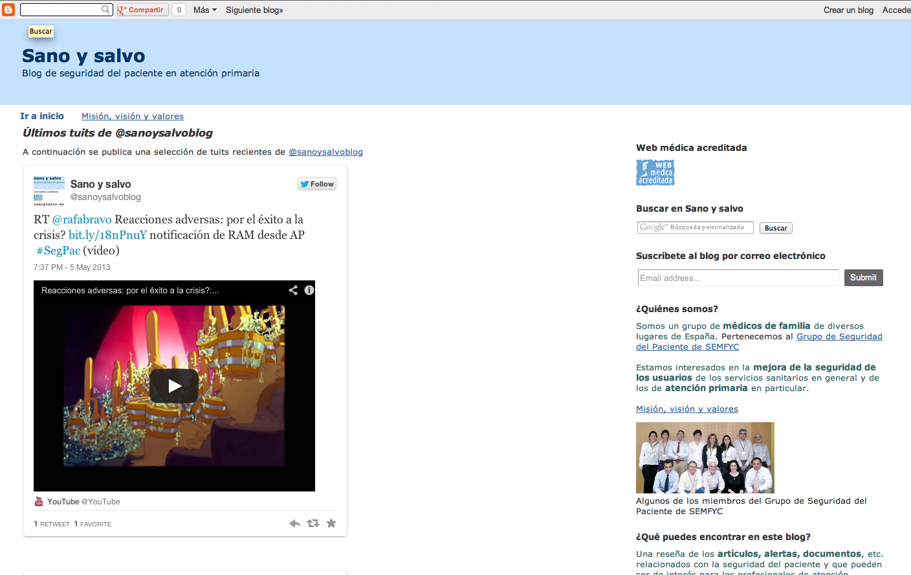Image resolution: width=911 pixels, height=575 pixels.
Task: Favorite the tweet with star icon
Action: point(331,523)
